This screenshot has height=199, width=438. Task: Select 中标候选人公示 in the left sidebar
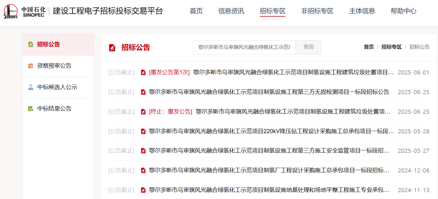[58, 88]
